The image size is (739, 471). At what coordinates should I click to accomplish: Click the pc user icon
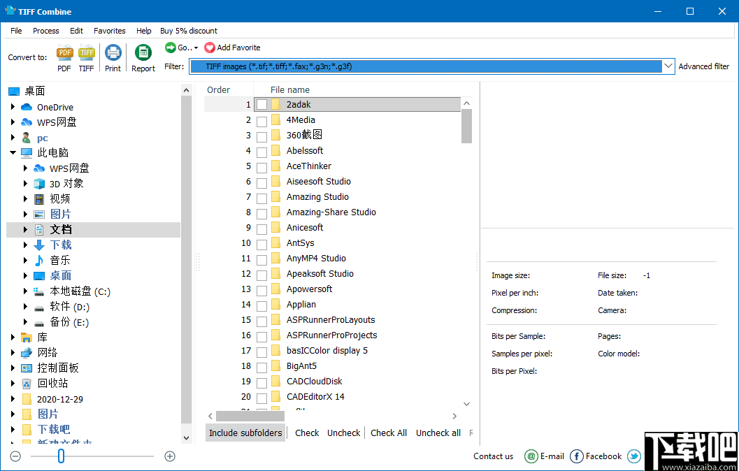(x=27, y=138)
